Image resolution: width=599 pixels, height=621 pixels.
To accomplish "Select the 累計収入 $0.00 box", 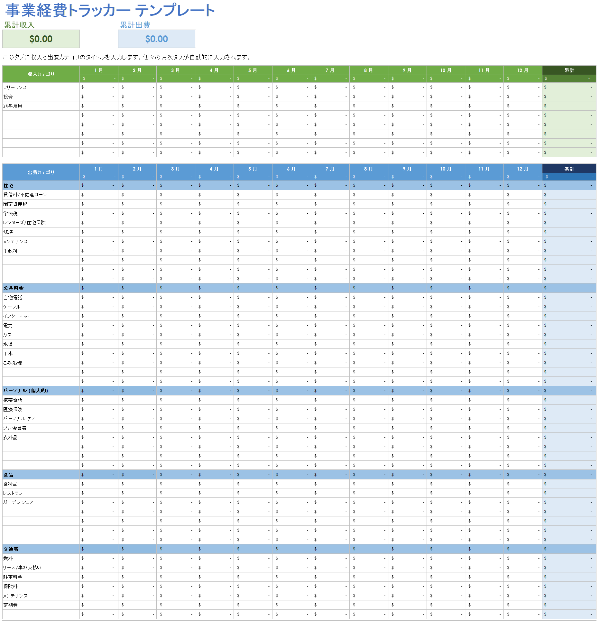I will tap(41, 39).
